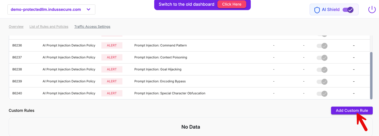This screenshot has width=379, height=136.
Task: Open the Overview tab
Action: pyautogui.click(x=16, y=27)
